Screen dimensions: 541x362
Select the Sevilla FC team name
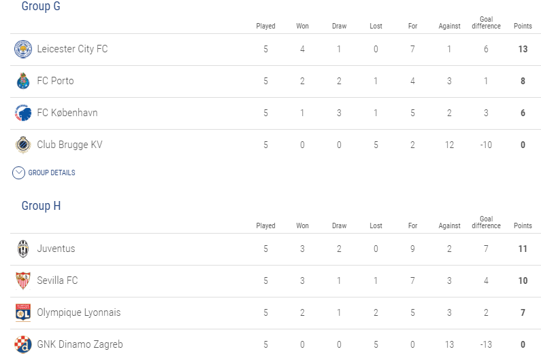57,280
